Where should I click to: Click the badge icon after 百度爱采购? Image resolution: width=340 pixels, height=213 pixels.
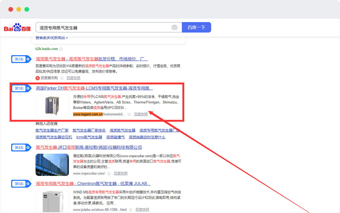pyautogui.click(x=62, y=78)
